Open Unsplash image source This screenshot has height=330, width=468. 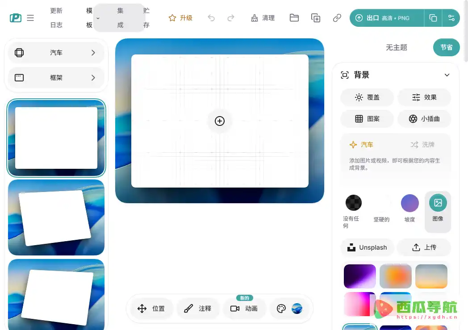click(367, 247)
